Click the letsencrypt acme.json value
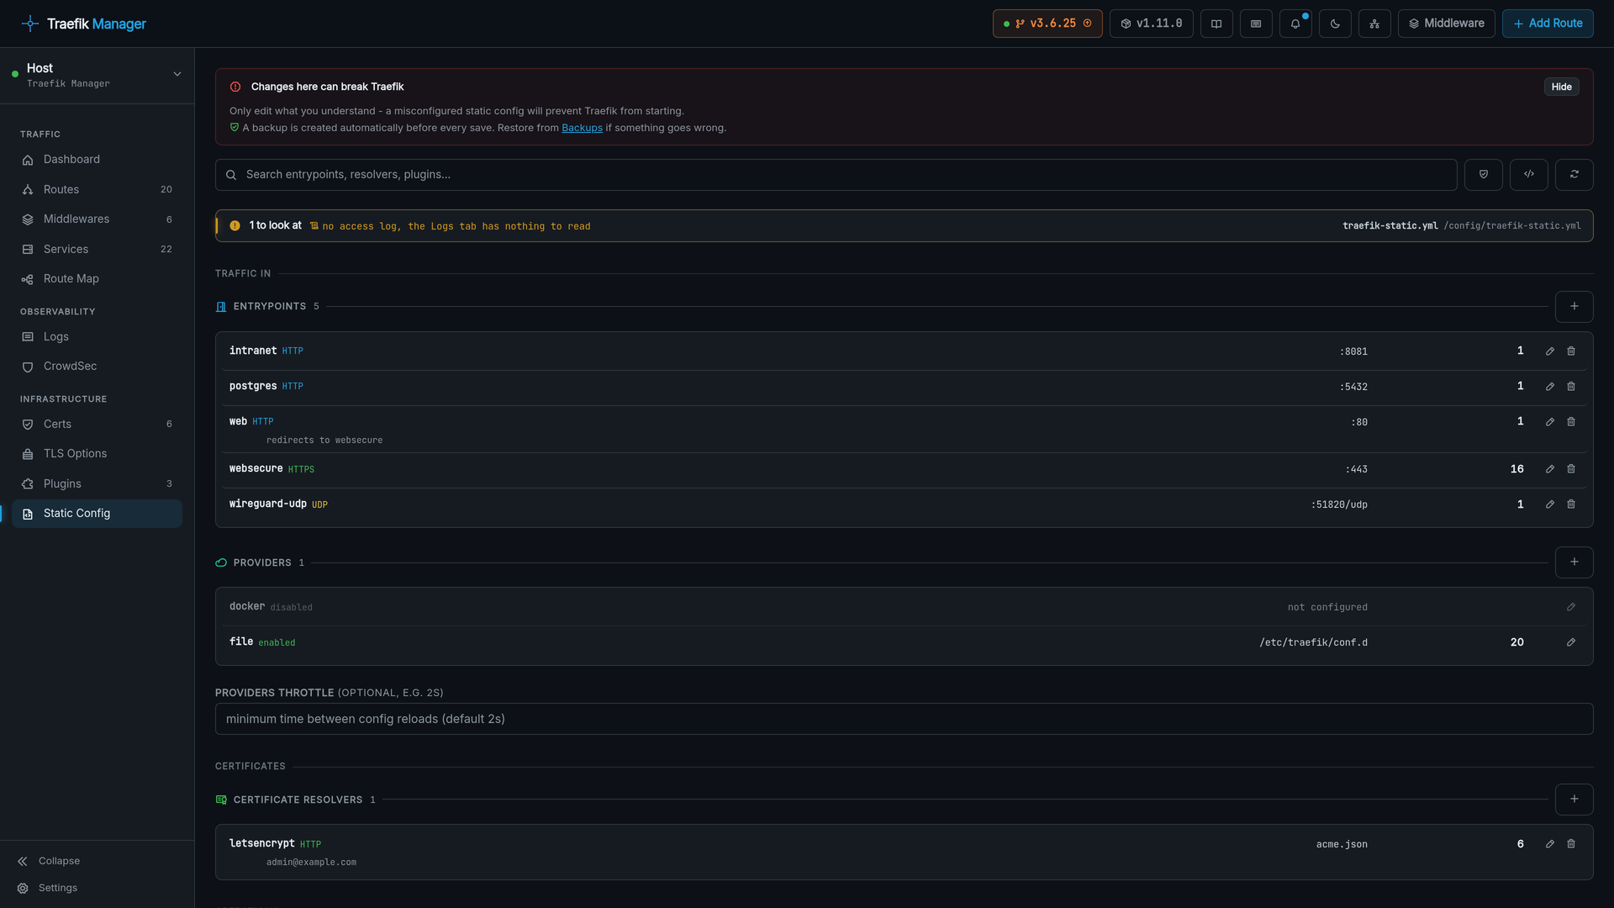 tap(1342, 844)
